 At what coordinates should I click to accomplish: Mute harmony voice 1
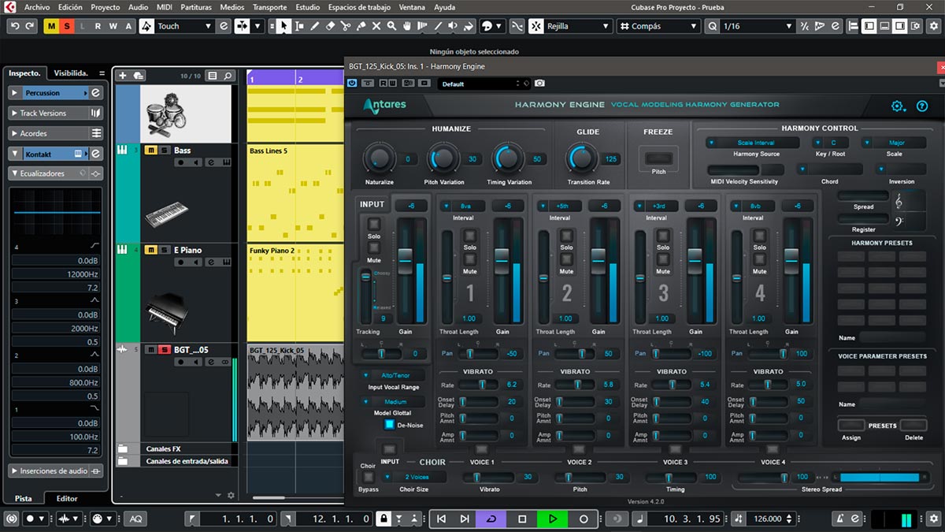(470, 259)
